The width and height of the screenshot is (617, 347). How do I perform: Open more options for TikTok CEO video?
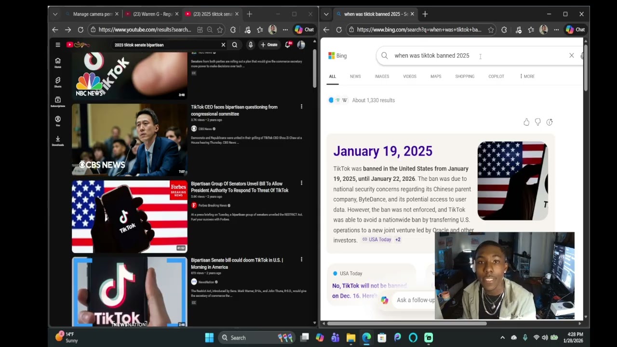tap(301, 107)
